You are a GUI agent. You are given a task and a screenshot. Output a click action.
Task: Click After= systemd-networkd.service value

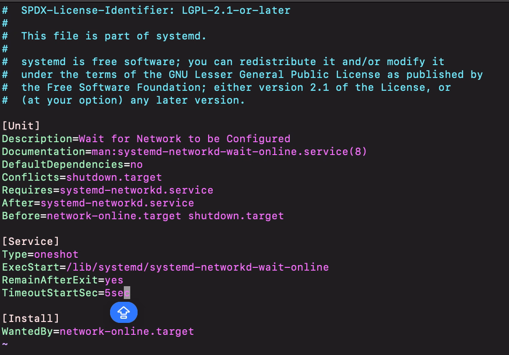[x=117, y=203]
